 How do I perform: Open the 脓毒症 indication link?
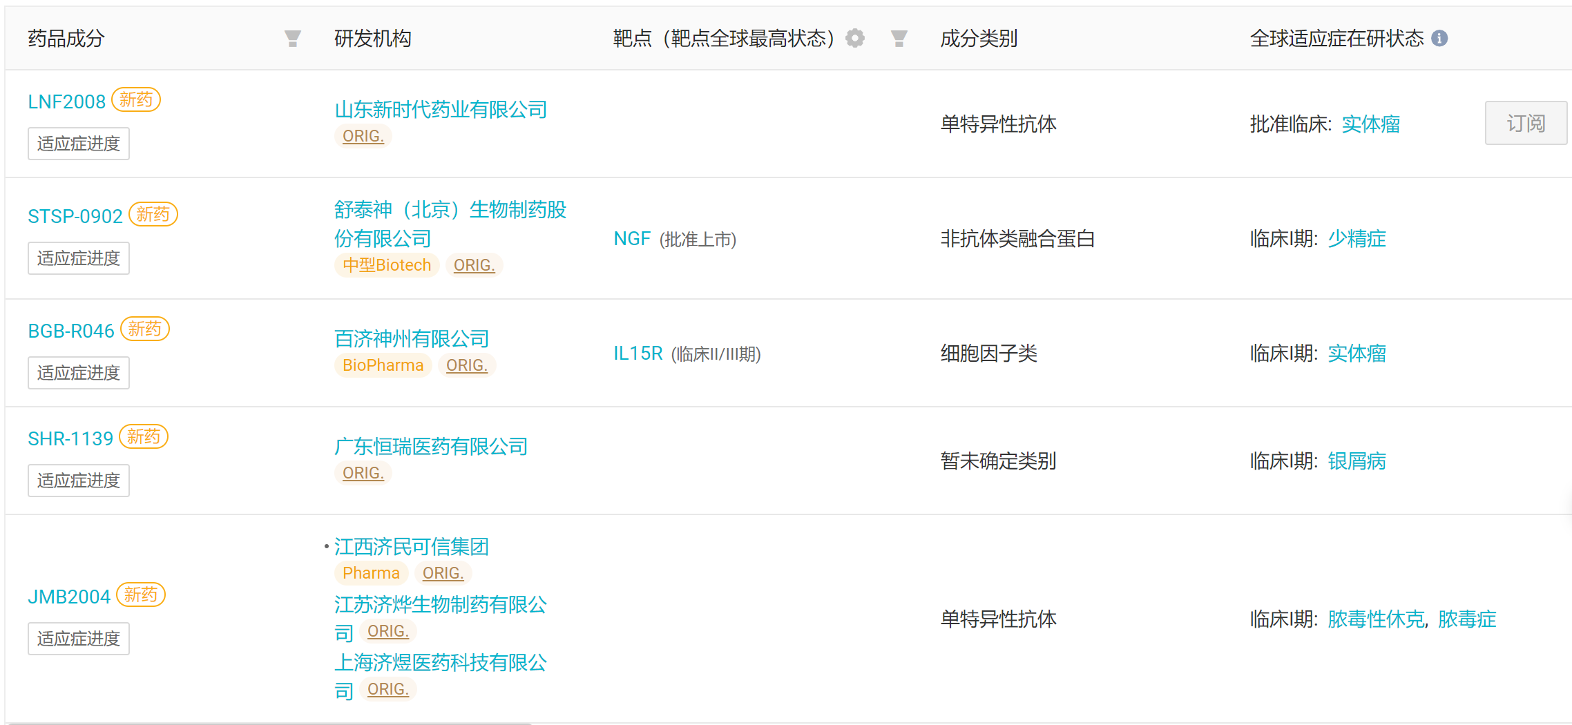(1467, 619)
